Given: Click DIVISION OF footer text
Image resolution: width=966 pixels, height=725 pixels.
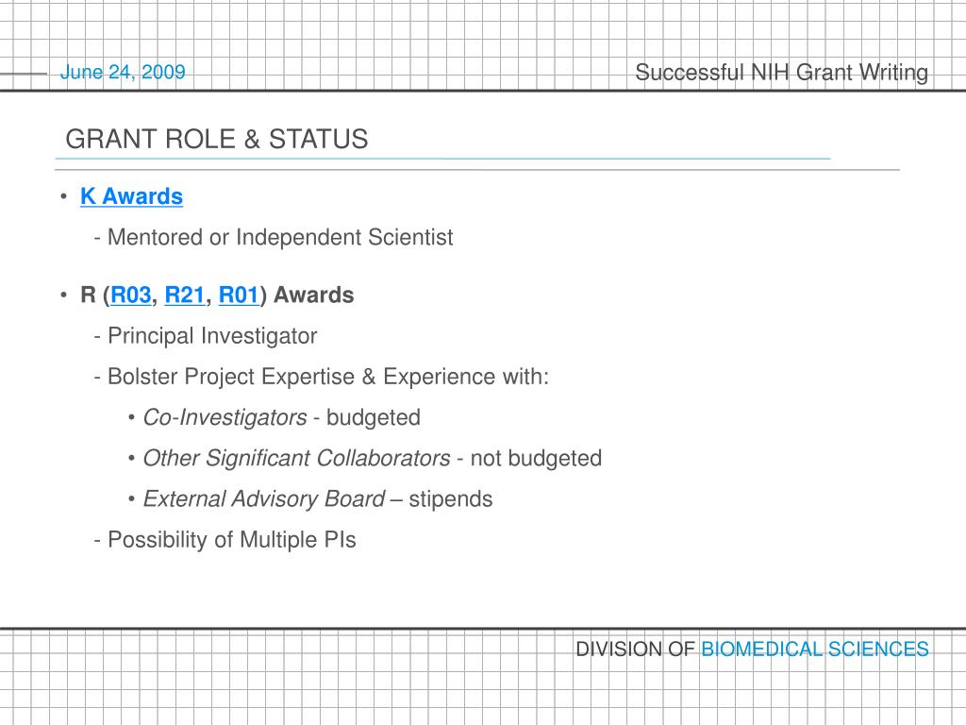Looking at the screenshot, I should click(x=635, y=649).
